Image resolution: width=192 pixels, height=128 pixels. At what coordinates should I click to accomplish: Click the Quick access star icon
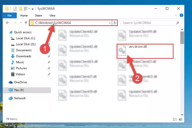click(x=11, y=32)
